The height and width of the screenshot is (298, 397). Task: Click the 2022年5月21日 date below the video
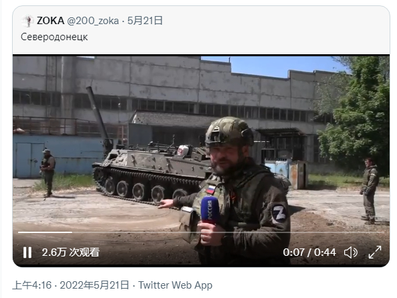pos(94,285)
